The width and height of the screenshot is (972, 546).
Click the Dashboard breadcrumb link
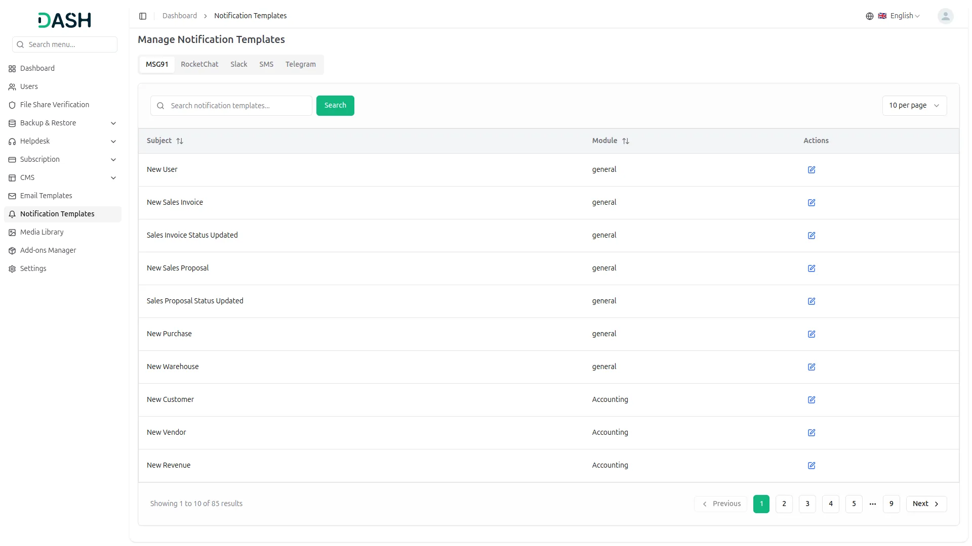point(179,16)
